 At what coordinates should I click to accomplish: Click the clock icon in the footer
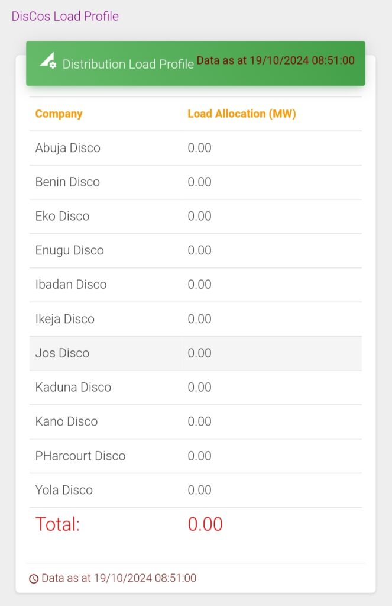[34, 579]
